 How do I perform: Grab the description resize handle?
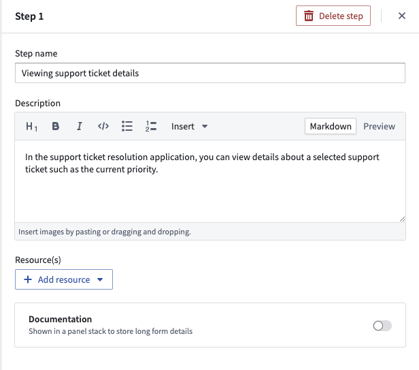coord(403,219)
